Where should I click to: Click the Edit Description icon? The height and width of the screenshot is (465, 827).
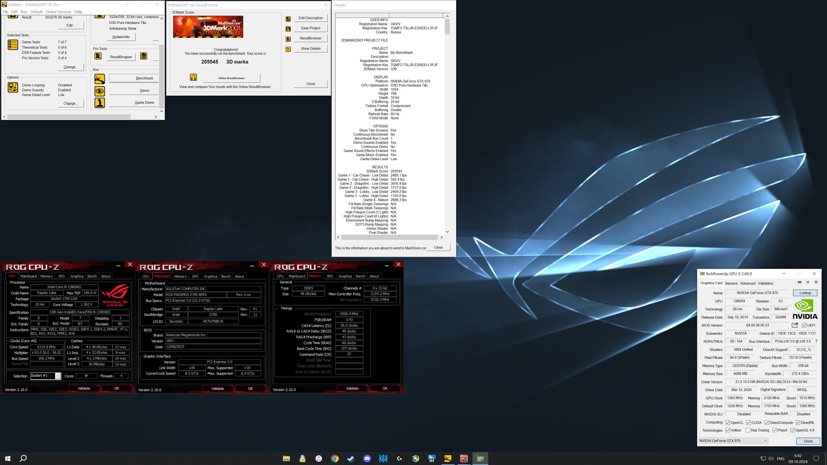pyautogui.click(x=288, y=19)
